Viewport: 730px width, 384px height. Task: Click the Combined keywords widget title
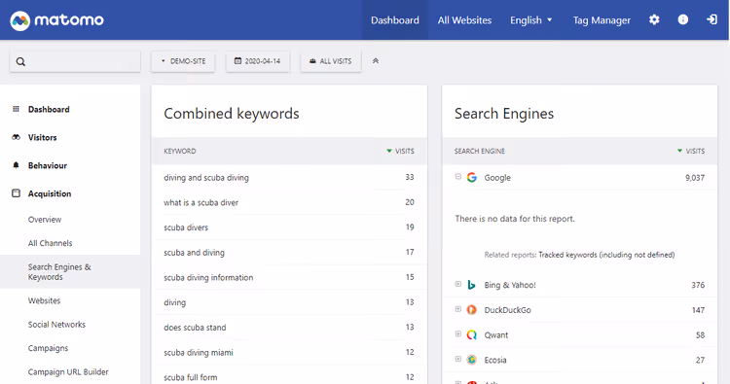[x=232, y=114]
